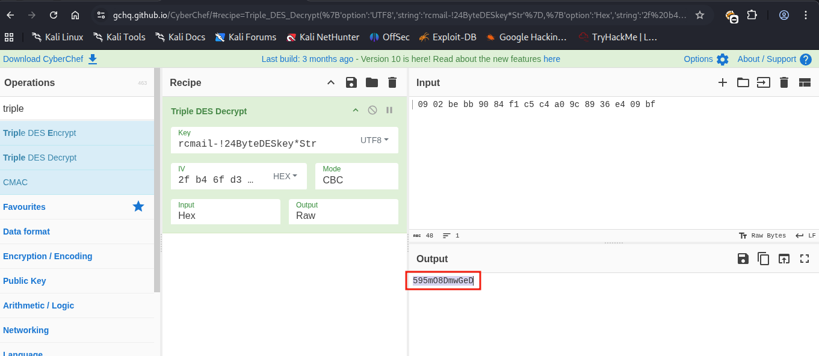Image resolution: width=819 pixels, height=356 pixels.
Task: Click the Download CyberChef link
Action: click(50, 59)
